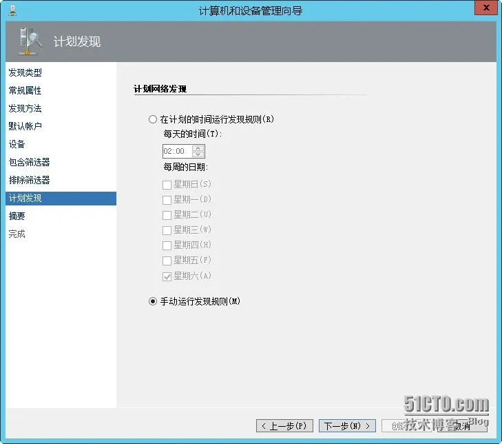The image size is (502, 444).
Task: Toggle the 星期六 (Saturday) checkbox
Action: click(x=167, y=276)
